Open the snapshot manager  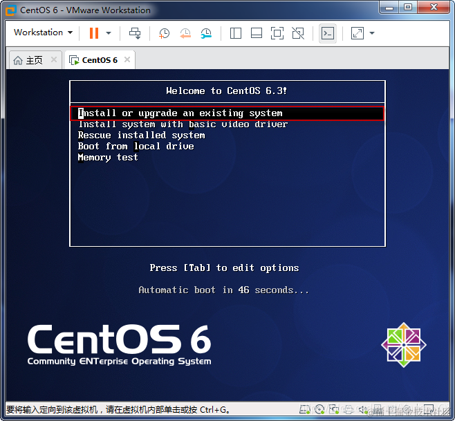pos(206,33)
